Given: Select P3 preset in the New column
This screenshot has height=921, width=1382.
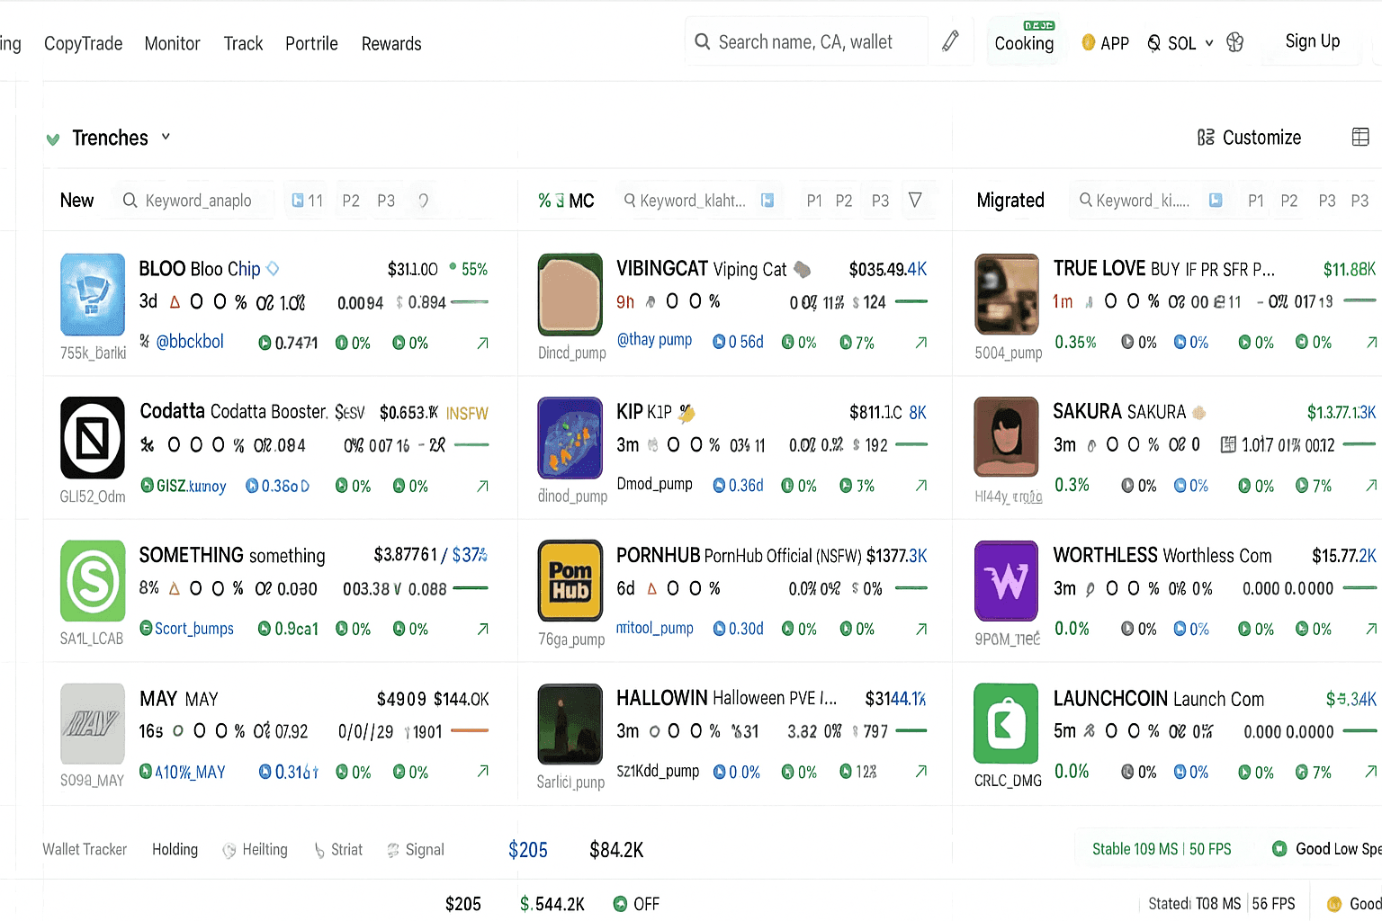Looking at the screenshot, I should (x=386, y=201).
